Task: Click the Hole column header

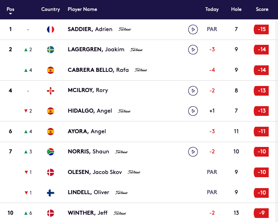Action: point(236,9)
